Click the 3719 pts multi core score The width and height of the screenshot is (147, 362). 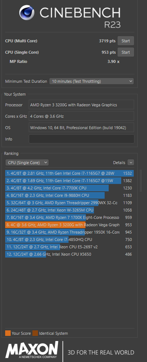tap(107, 41)
